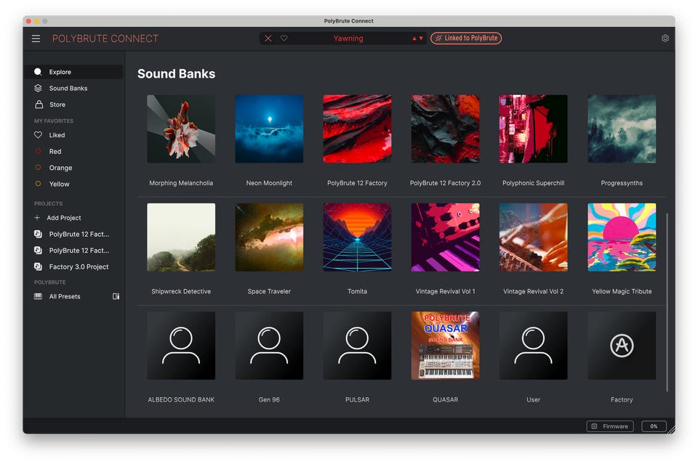Image resolution: width=698 pixels, height=464 pixels.
Task: Filter by Yellow favorites tag
Action: point(73,184)
